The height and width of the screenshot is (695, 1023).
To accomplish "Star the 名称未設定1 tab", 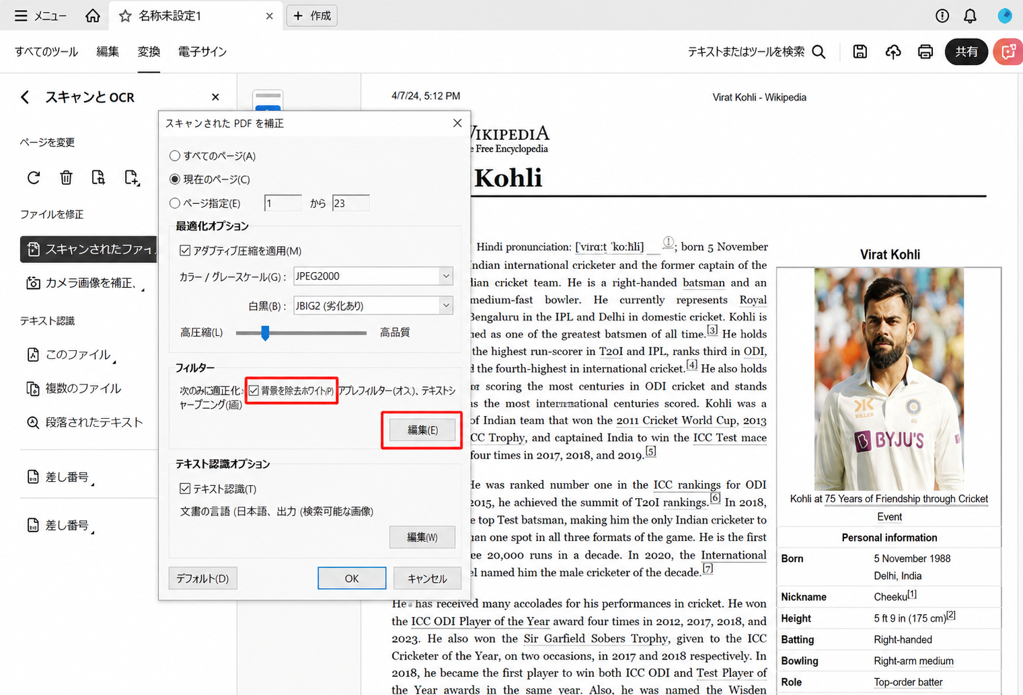I will (125, 15).
